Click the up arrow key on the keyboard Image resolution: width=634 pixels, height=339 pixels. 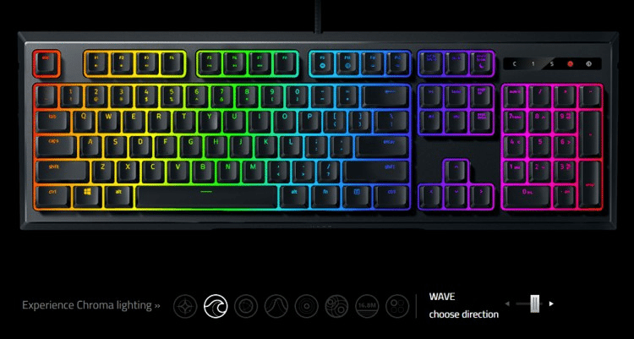[456, 172]
